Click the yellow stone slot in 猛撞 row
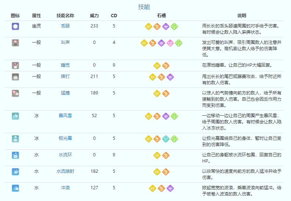This screenshot has height=201, width=291. [157, 93]
